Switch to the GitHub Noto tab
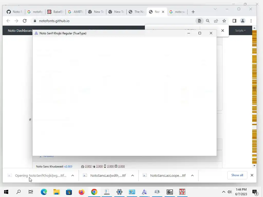Viewport: 263px width, 197px height. point(14,12)
